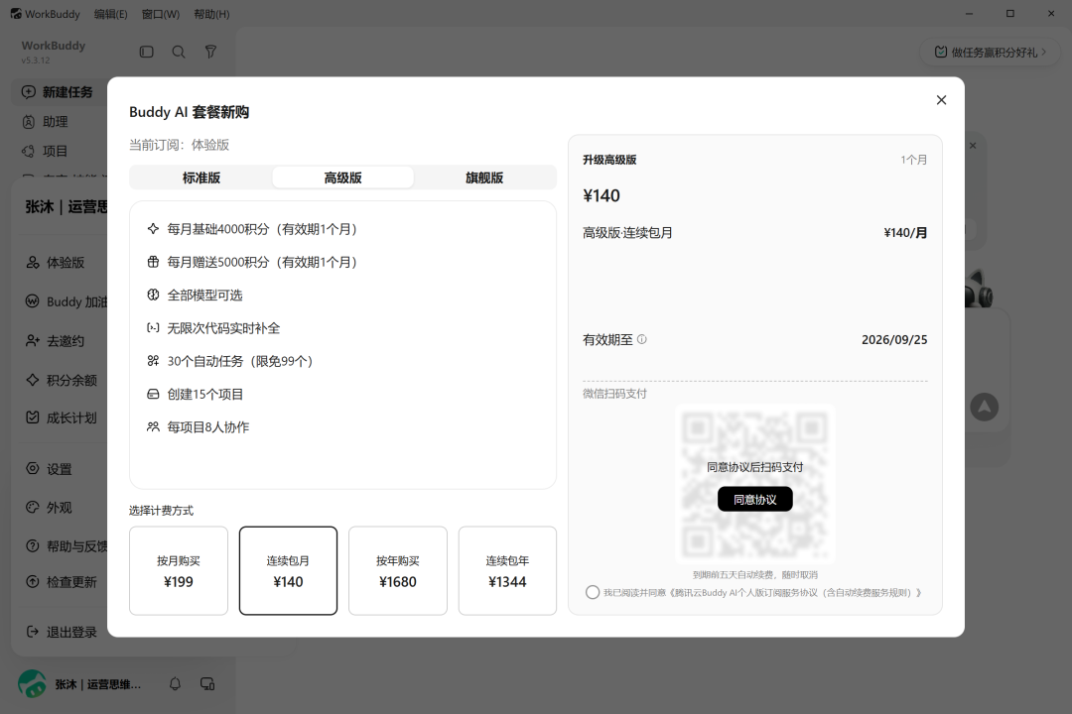Select the 连续包年 ¥1344 billing option

coord(507,570)
